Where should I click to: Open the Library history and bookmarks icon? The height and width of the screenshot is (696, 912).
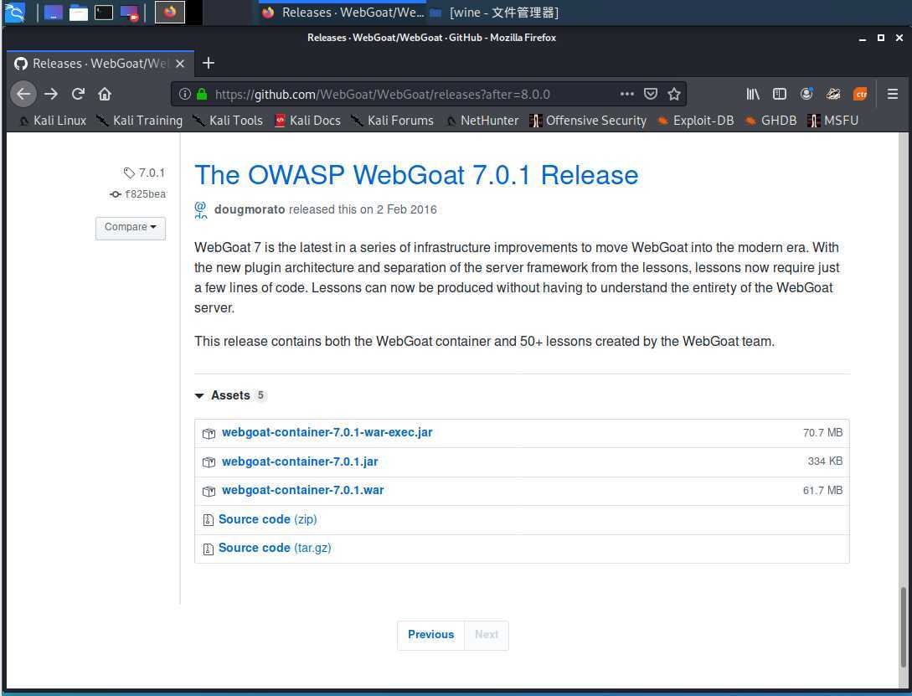click(753, 94)
